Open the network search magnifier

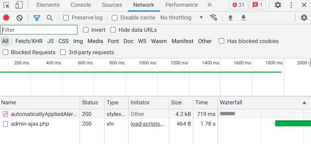50,18
